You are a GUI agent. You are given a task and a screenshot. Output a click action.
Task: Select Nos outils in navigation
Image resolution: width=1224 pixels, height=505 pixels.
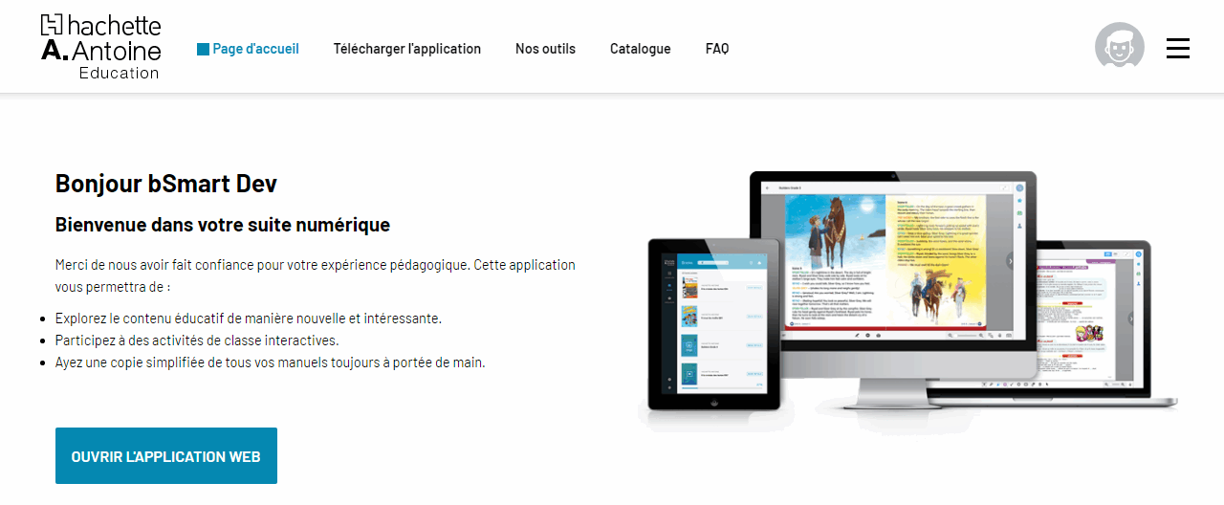click(x=545, y=49)
